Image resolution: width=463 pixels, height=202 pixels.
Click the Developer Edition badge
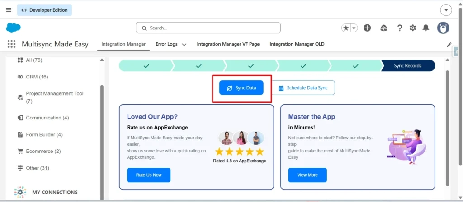point(45,10)
